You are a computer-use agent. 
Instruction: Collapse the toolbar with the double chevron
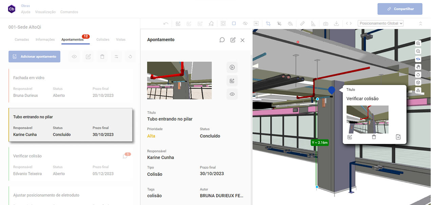tap(420, 24)
